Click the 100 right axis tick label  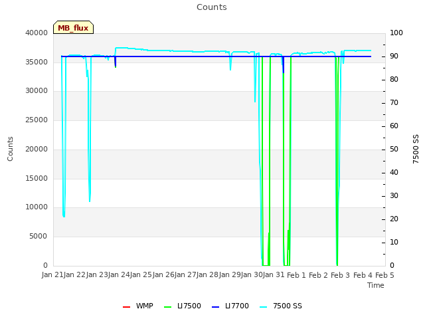click(396, 33)
